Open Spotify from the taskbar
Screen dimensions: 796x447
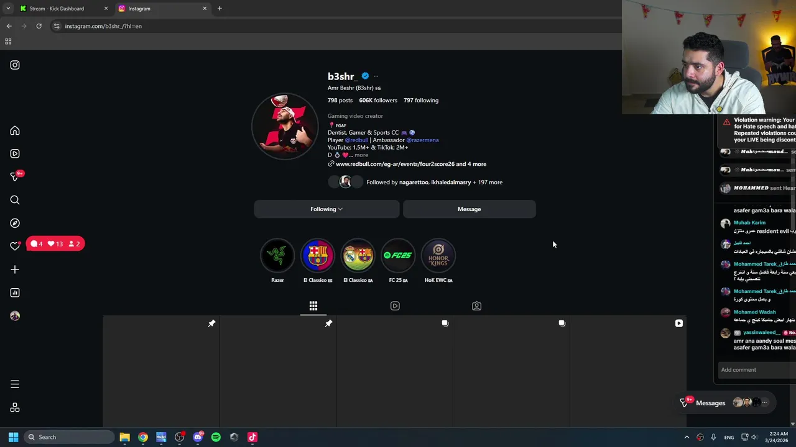[216, 437]
